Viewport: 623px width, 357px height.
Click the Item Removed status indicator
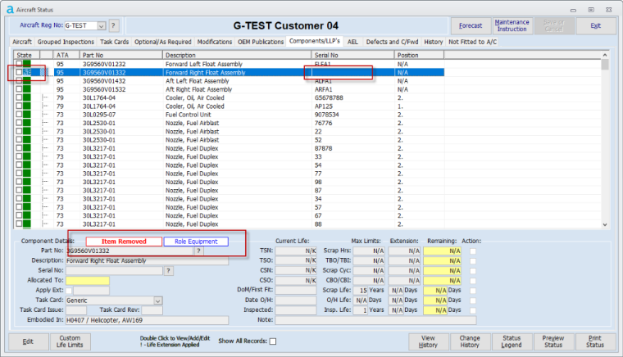click(x=124, y=242)
